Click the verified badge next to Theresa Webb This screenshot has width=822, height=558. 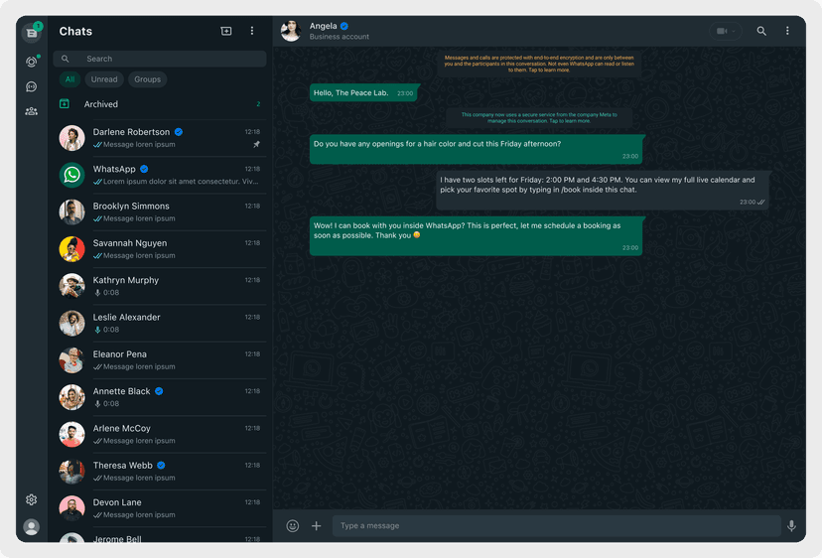[x=162, y=466]
